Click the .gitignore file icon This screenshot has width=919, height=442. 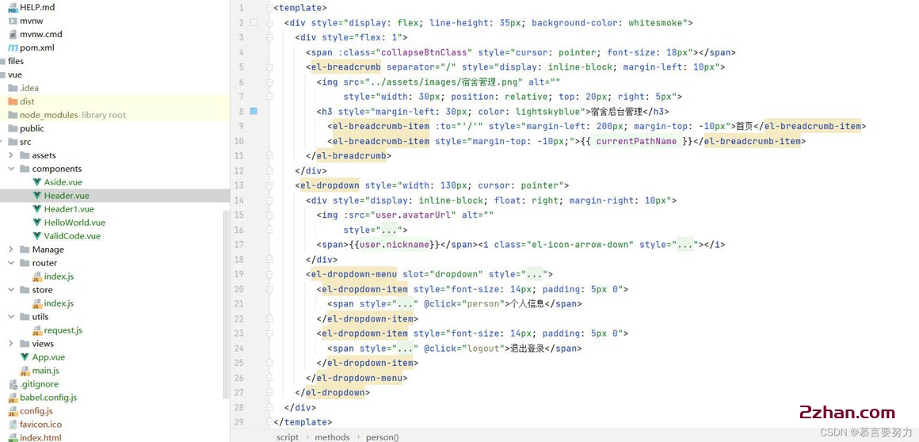pos(12,384)
